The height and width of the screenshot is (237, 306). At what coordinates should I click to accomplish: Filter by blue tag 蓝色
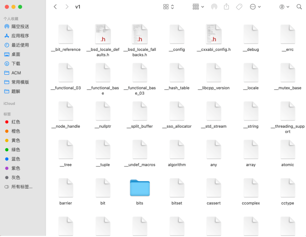(x=12, y=159)
